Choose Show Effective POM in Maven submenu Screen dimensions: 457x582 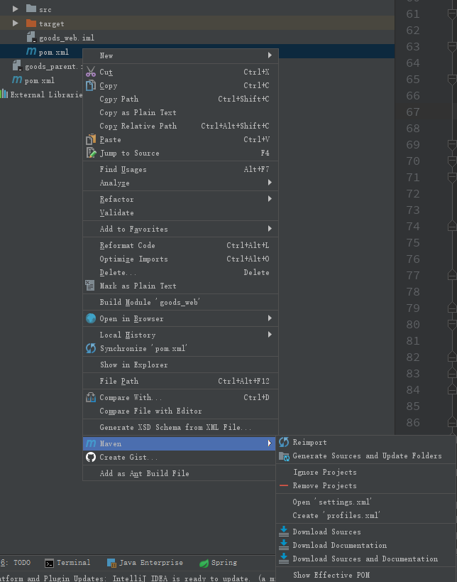[x=366, y=575]
